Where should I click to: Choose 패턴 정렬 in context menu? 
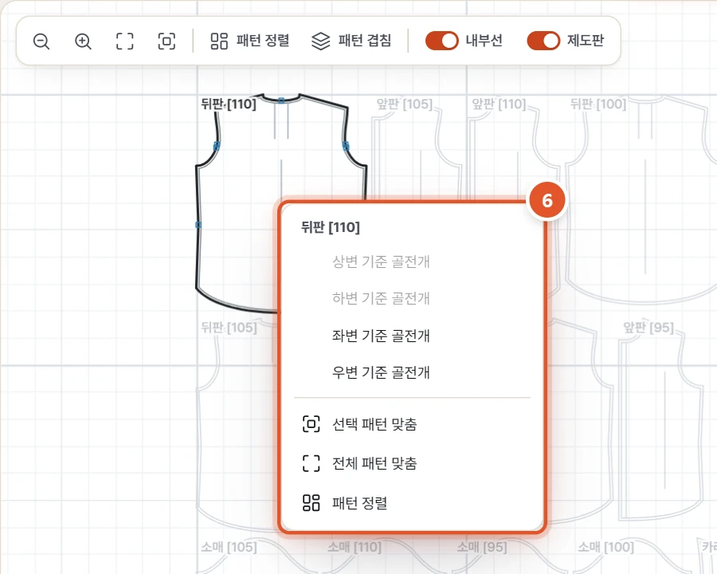pyautogui.click(x=412, y=502)
